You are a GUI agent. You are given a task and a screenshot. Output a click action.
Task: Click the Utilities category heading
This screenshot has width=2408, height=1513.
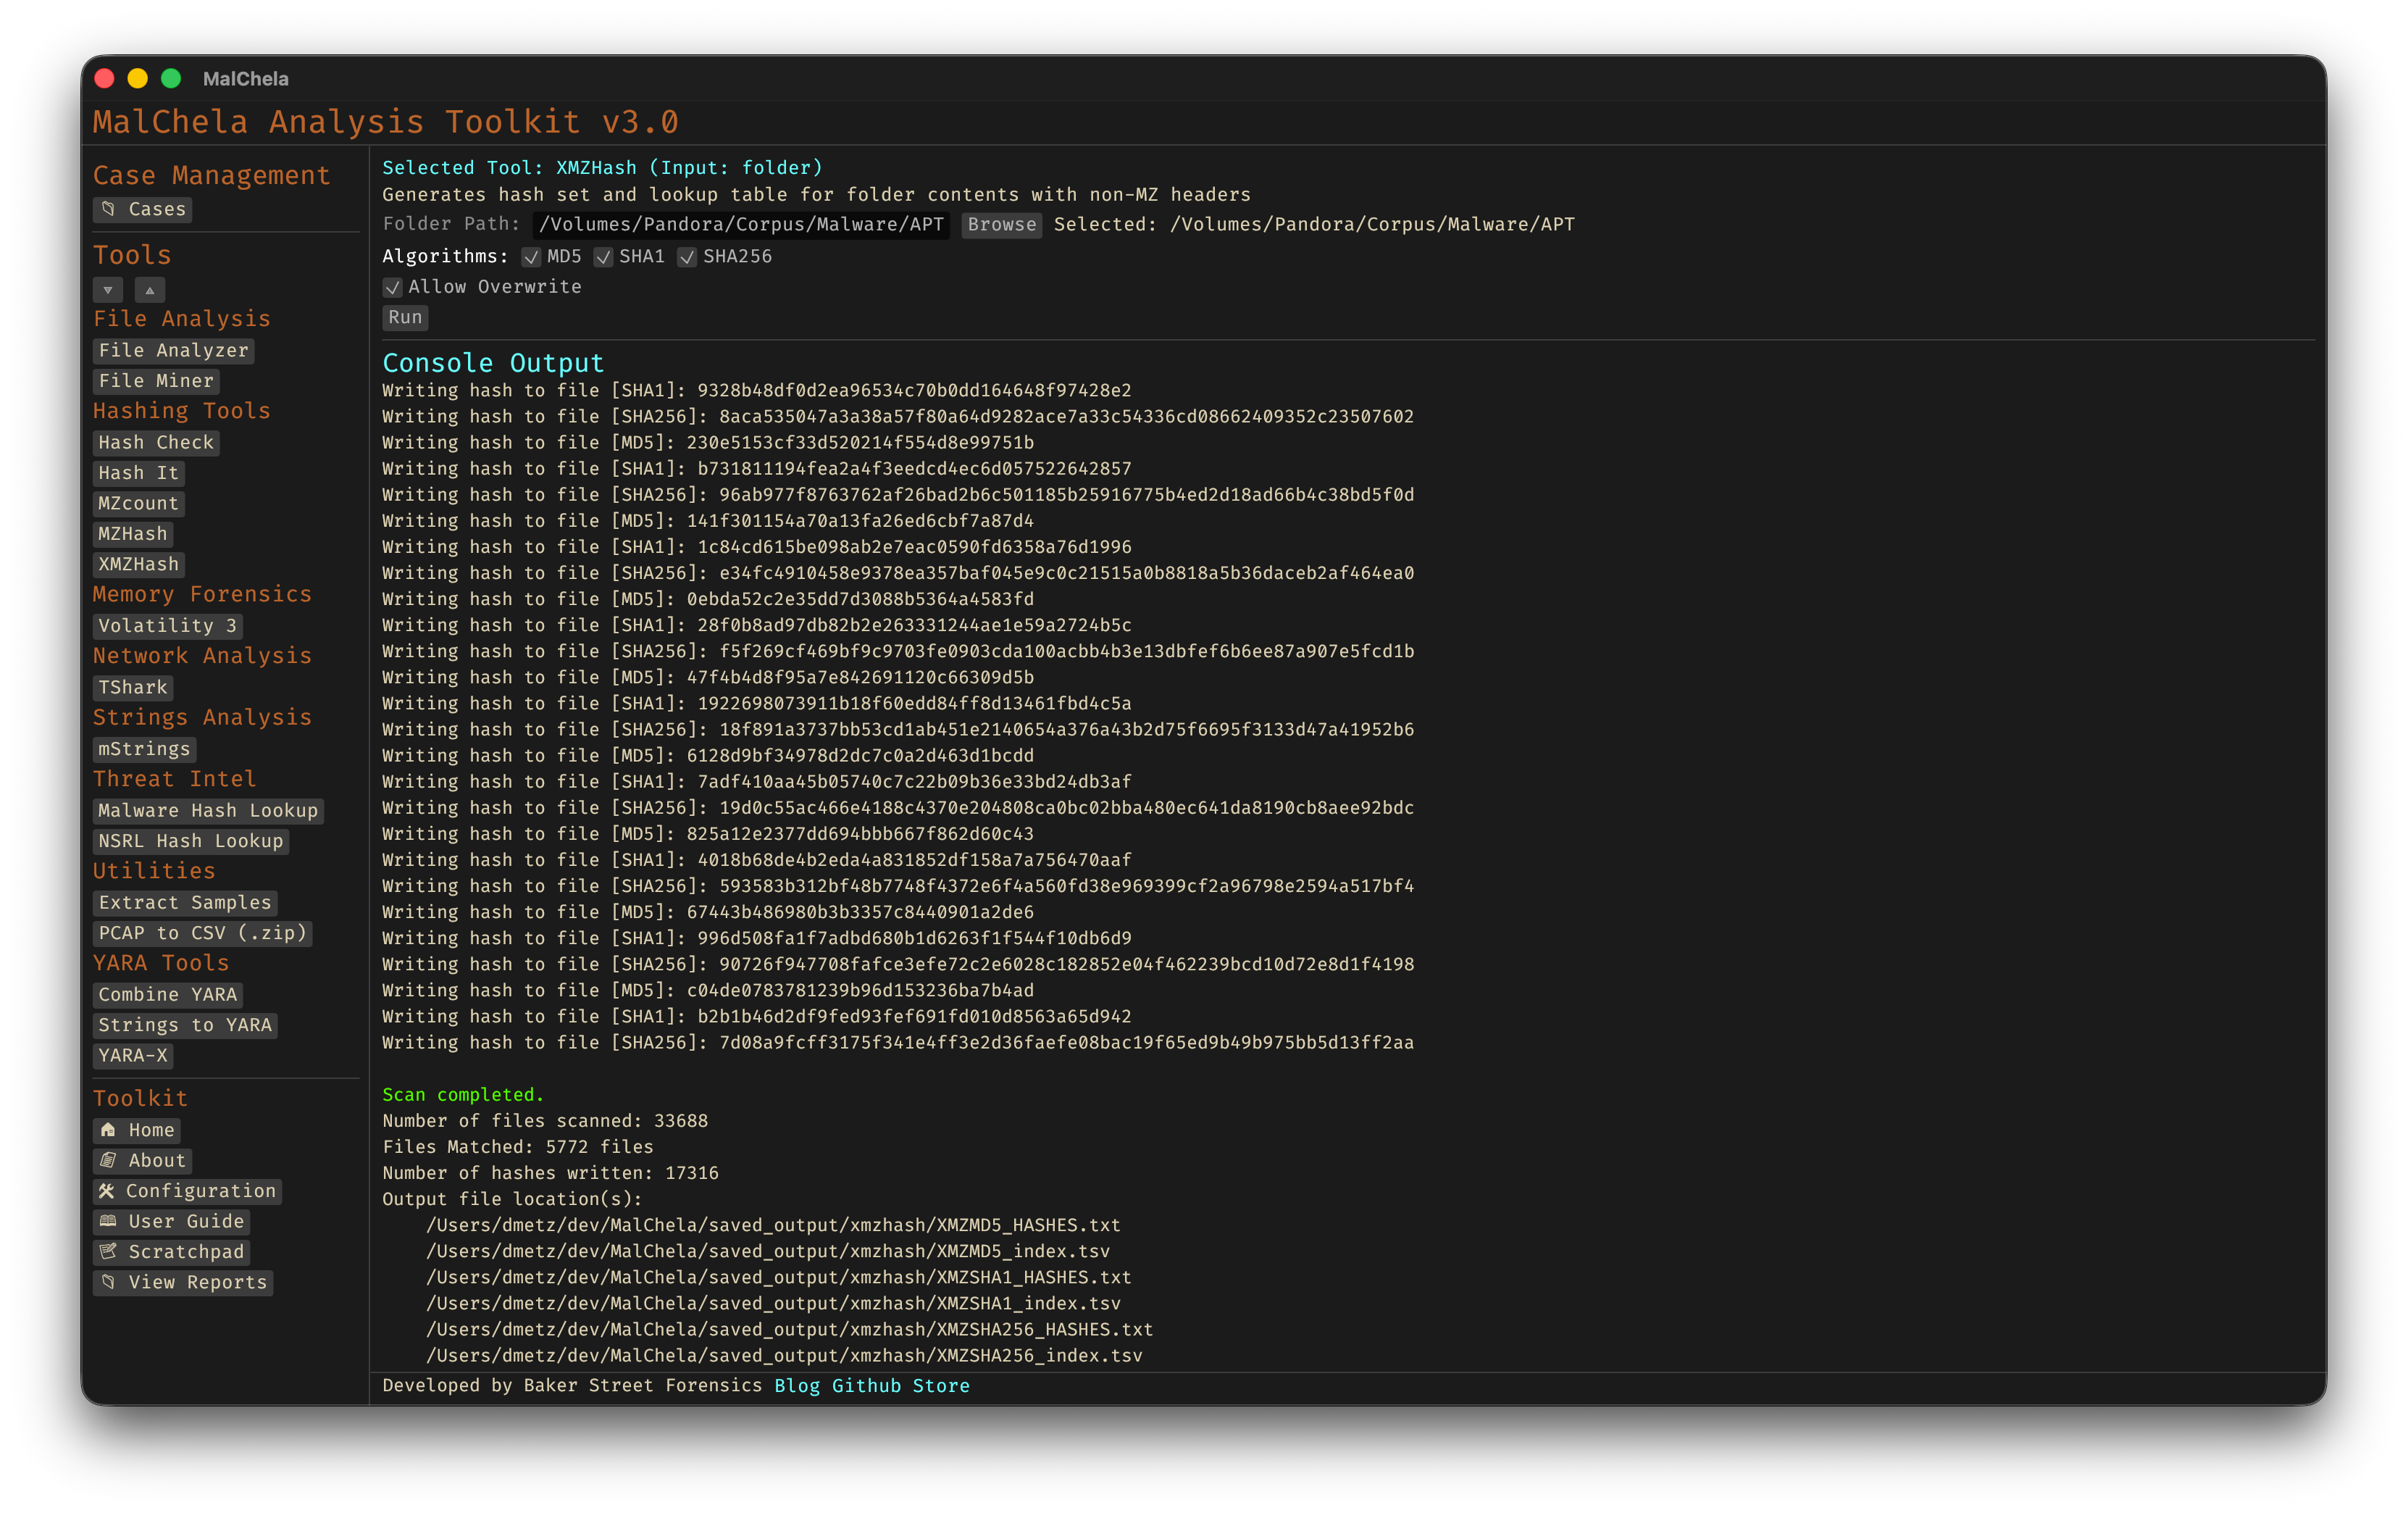point(154,871)
